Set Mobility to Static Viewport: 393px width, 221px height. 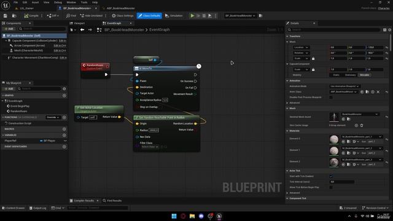point(337,75)
